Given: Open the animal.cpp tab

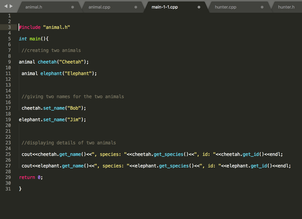Looking at the screenshot, I should [x=99, y=7].
